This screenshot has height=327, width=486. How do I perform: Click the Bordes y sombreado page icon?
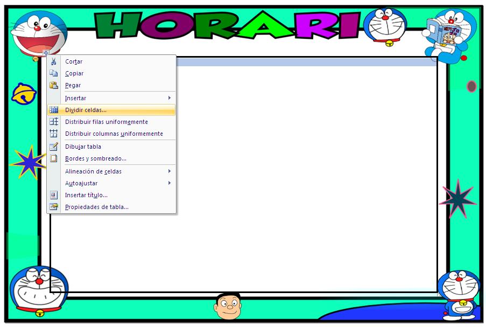(x=54, y=158)
